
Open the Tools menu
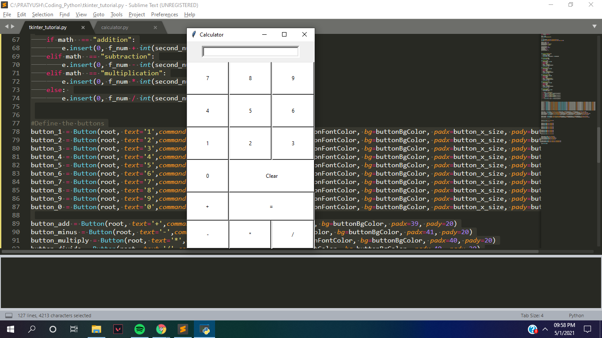coord(116,15)
